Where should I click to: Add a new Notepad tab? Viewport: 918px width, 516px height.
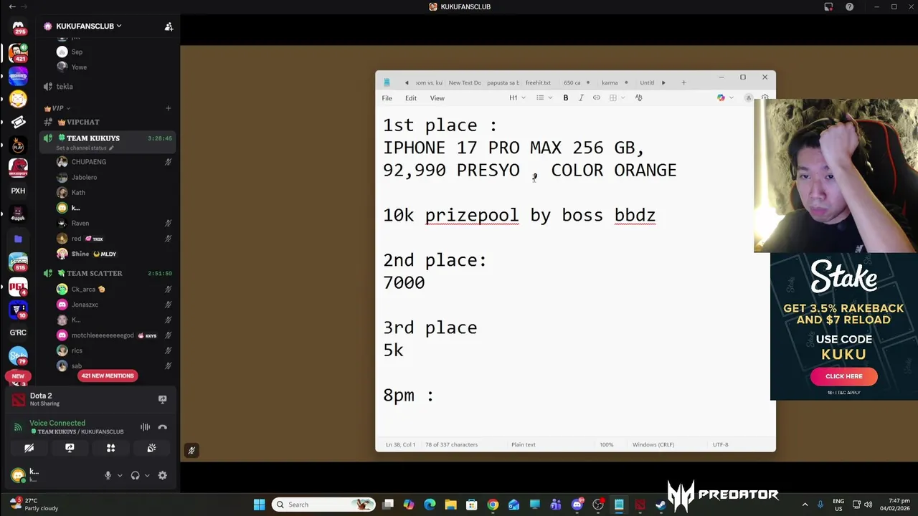click(x=683, y=82)
